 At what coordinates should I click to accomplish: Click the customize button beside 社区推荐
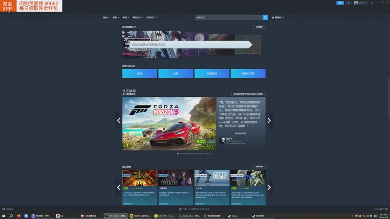248,94
